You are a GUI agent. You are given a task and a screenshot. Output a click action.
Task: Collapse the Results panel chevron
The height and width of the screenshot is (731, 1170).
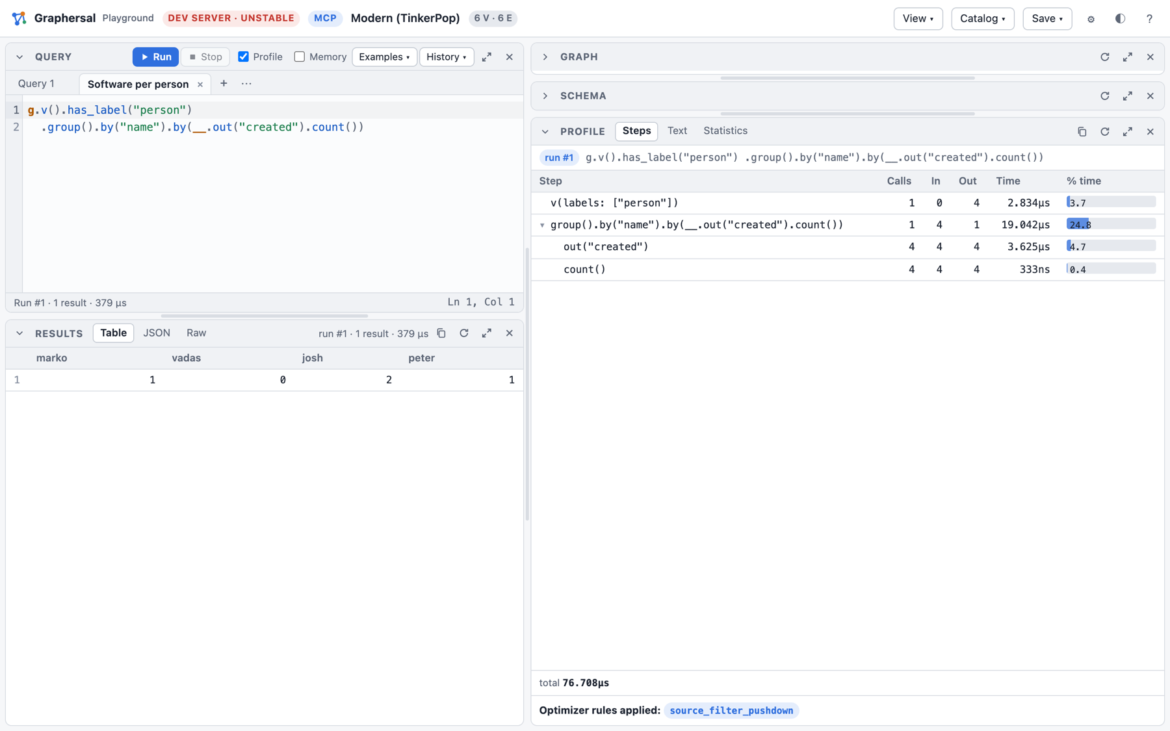[19, 333]
